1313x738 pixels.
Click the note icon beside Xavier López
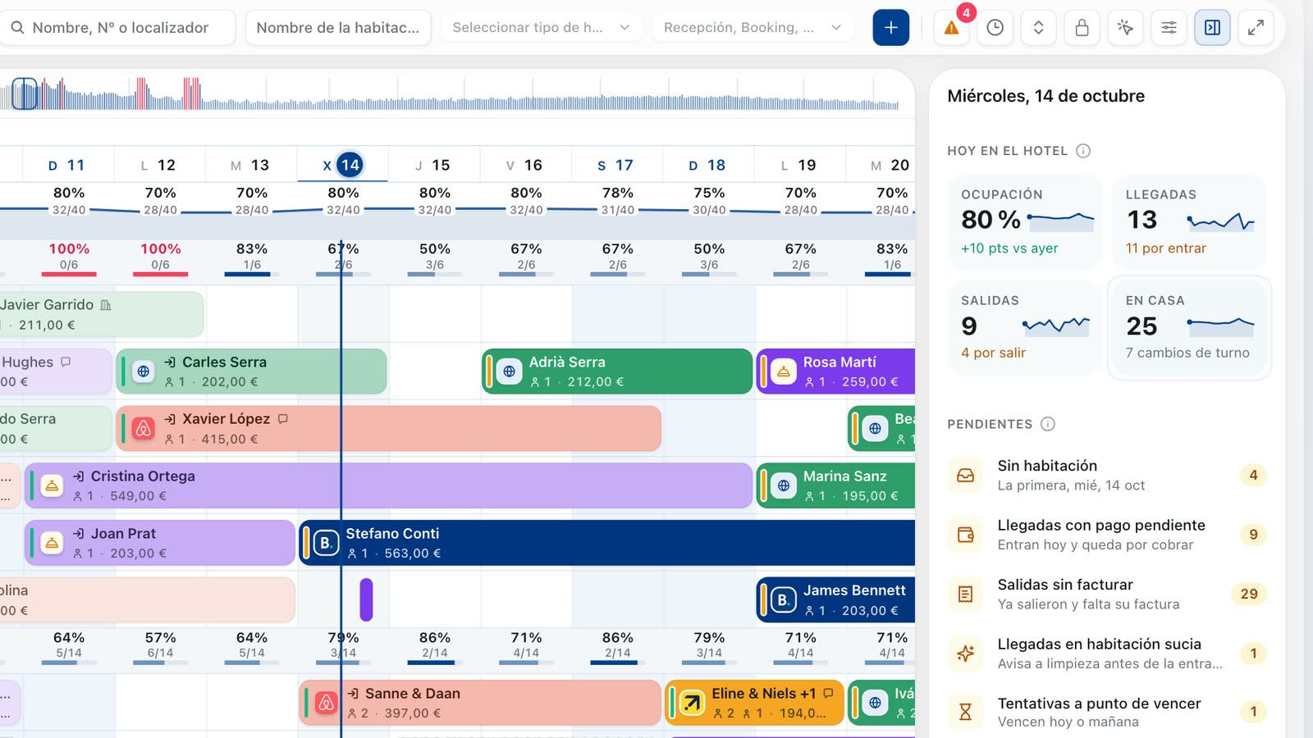[x=283, y=419]
